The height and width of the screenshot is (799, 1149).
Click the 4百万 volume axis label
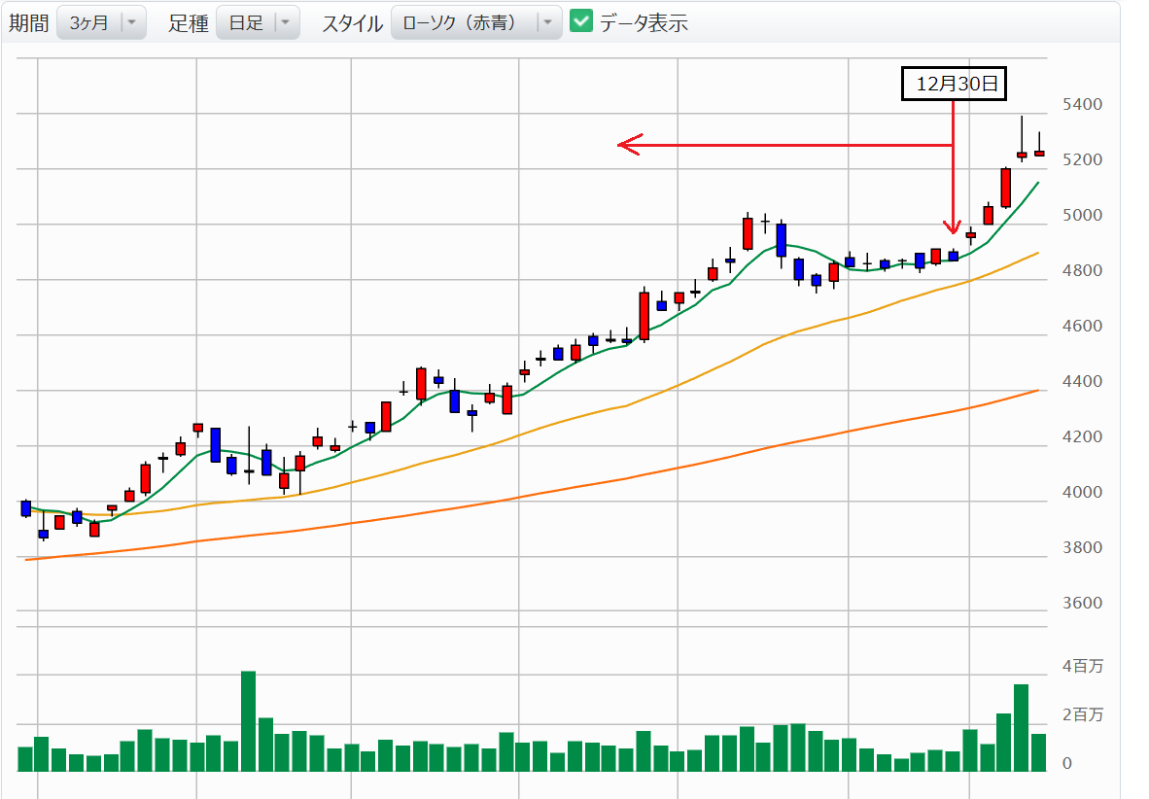(1082, 667)
